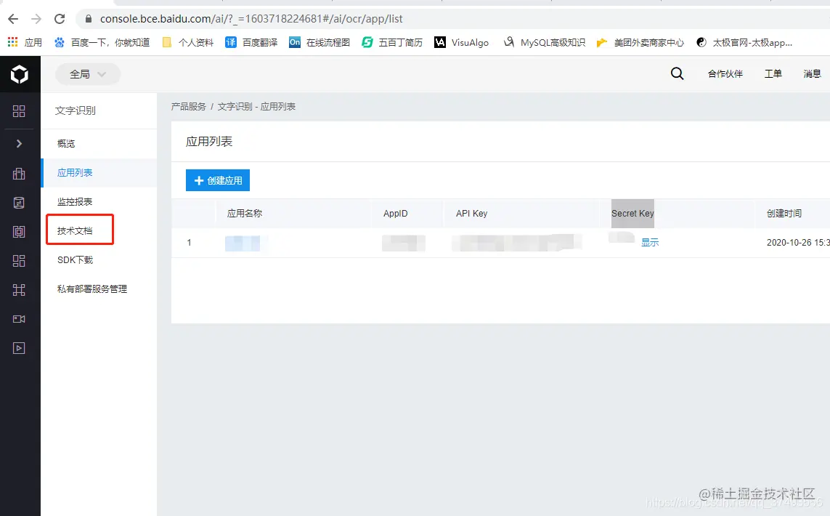This screenshot has width=830, height=516.
Task: Click the blurred AppID value in row 1
Action: pos(403,243)
